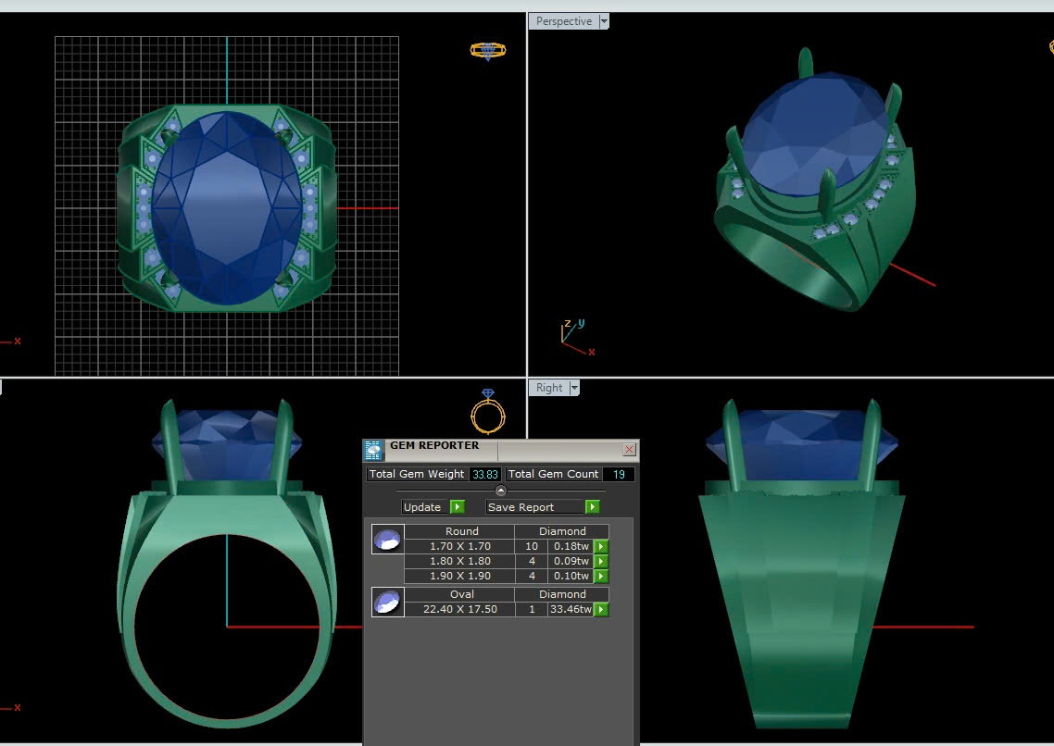Click green arrow for 1.90 X 1.90 row
The height and width of the screenshot is (746, 1054).
pyautogui.click(x=601, y=577)
